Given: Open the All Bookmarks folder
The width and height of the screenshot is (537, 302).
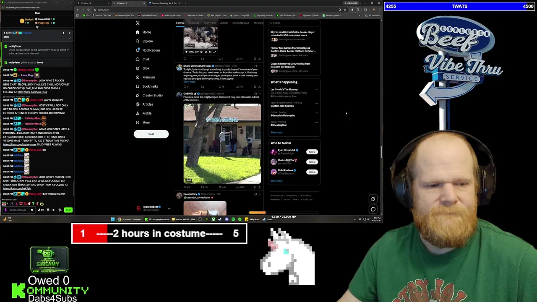Looking at the screenshot, I should click(373, 16).
